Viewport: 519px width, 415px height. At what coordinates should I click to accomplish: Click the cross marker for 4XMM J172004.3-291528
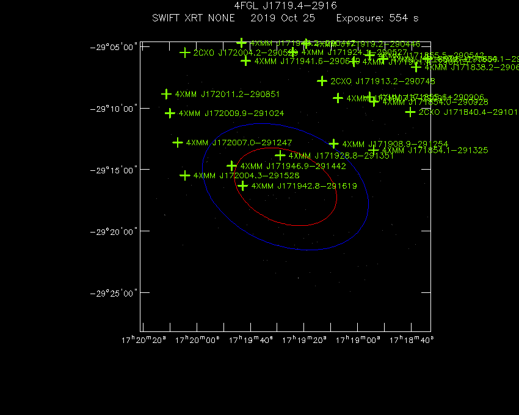coord(184,175)
